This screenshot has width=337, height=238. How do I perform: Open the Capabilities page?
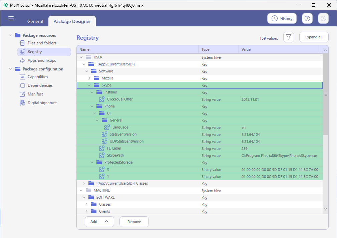pos(38,77)
